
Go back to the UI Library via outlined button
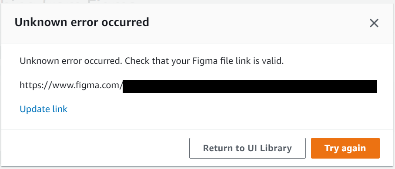pos(248,148)
